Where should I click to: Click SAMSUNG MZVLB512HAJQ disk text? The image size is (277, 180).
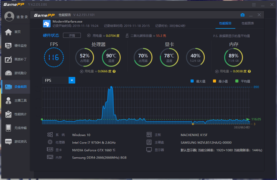[x=206, y=143]
